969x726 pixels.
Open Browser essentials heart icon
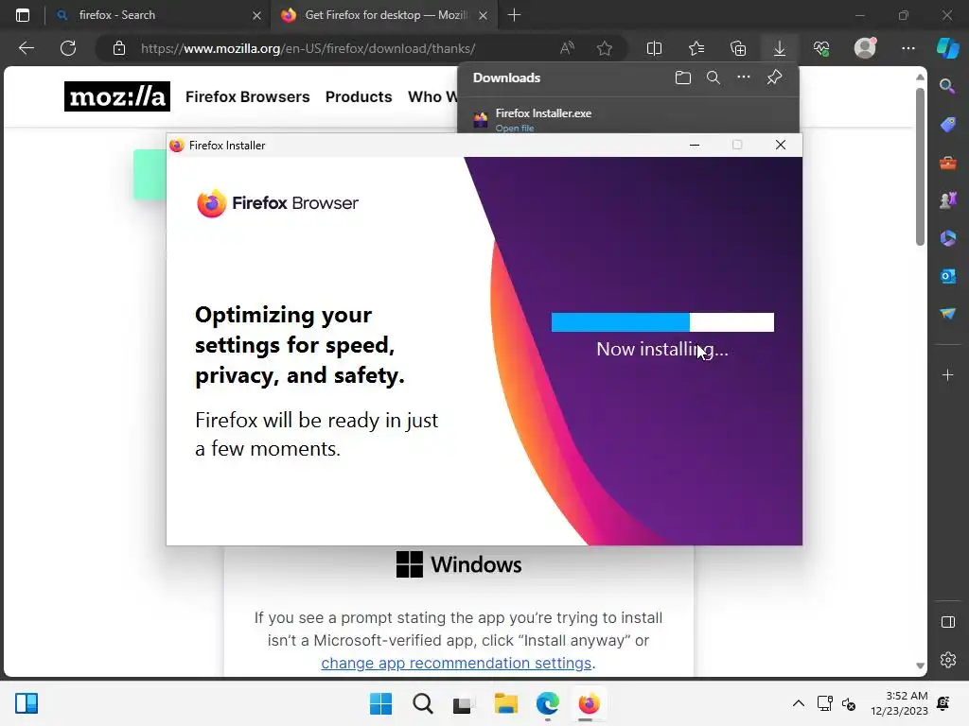(821, 48)
